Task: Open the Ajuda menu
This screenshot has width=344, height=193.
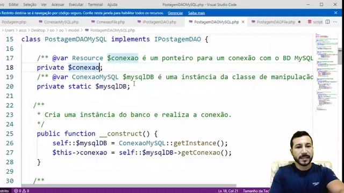Action: point(112,4)
